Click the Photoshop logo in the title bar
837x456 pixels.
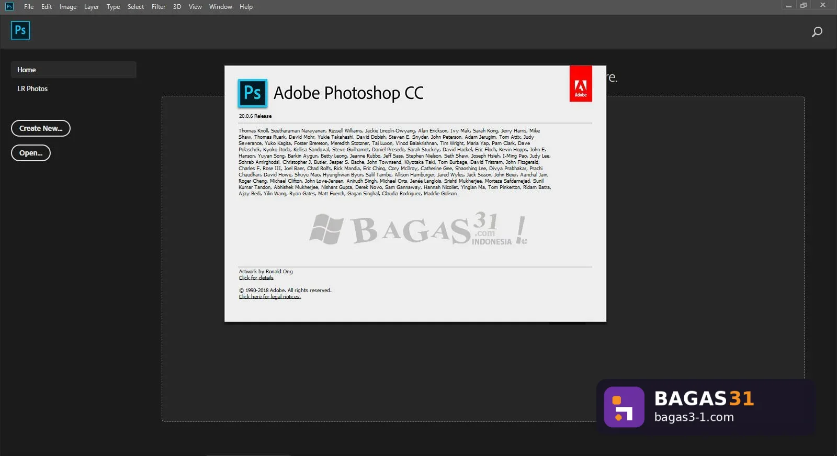tap(9, 6)
